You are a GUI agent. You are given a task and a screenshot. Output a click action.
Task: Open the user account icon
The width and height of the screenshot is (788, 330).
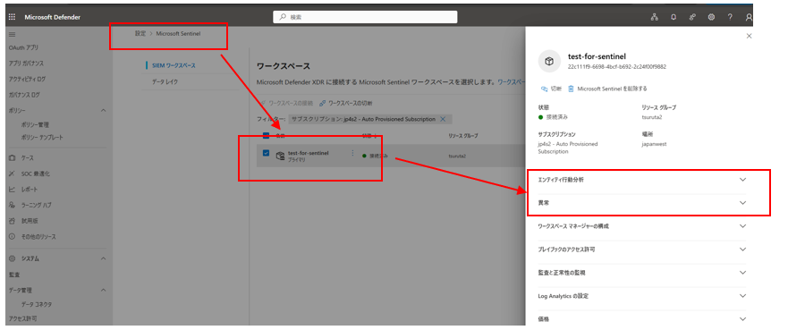749,17
